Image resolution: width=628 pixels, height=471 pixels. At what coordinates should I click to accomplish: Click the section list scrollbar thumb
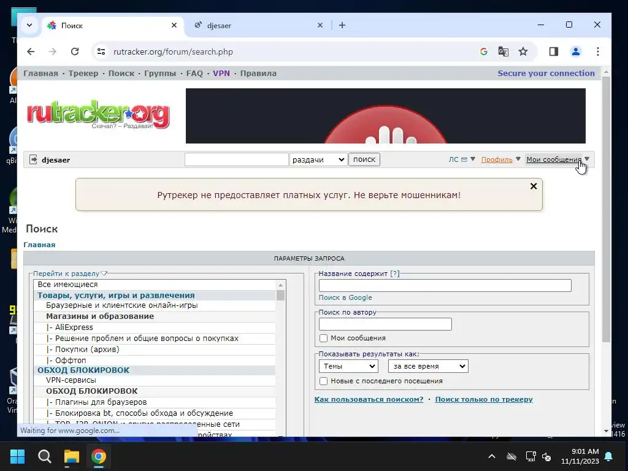[280, 296]
